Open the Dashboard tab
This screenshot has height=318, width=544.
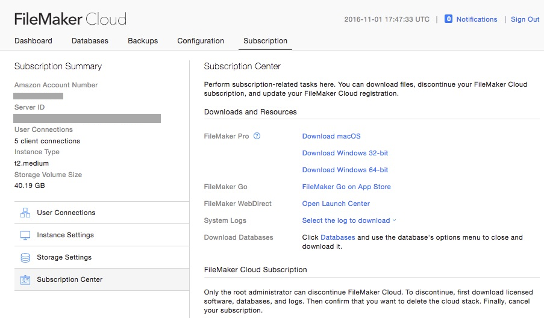click(x=33, y=41)
